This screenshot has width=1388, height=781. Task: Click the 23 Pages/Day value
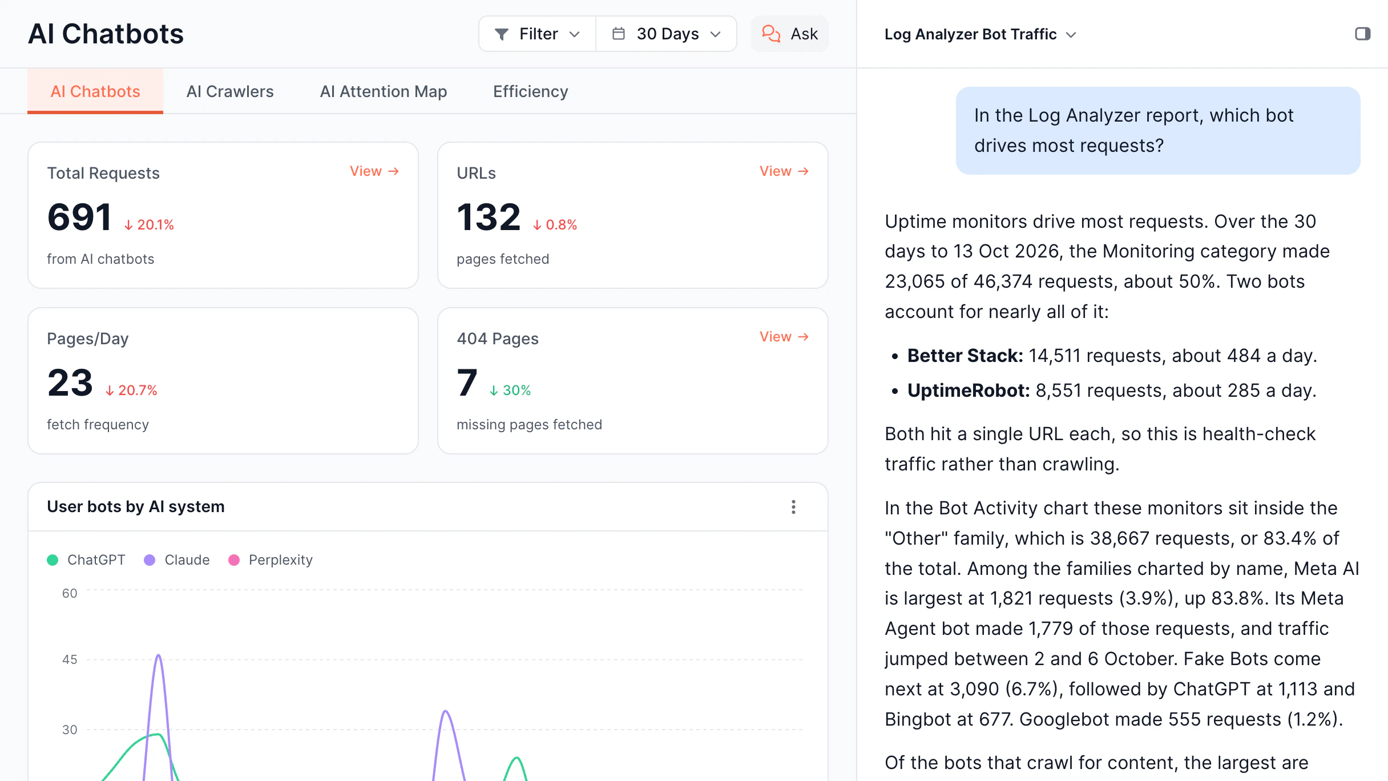click(x=70, y=383)
